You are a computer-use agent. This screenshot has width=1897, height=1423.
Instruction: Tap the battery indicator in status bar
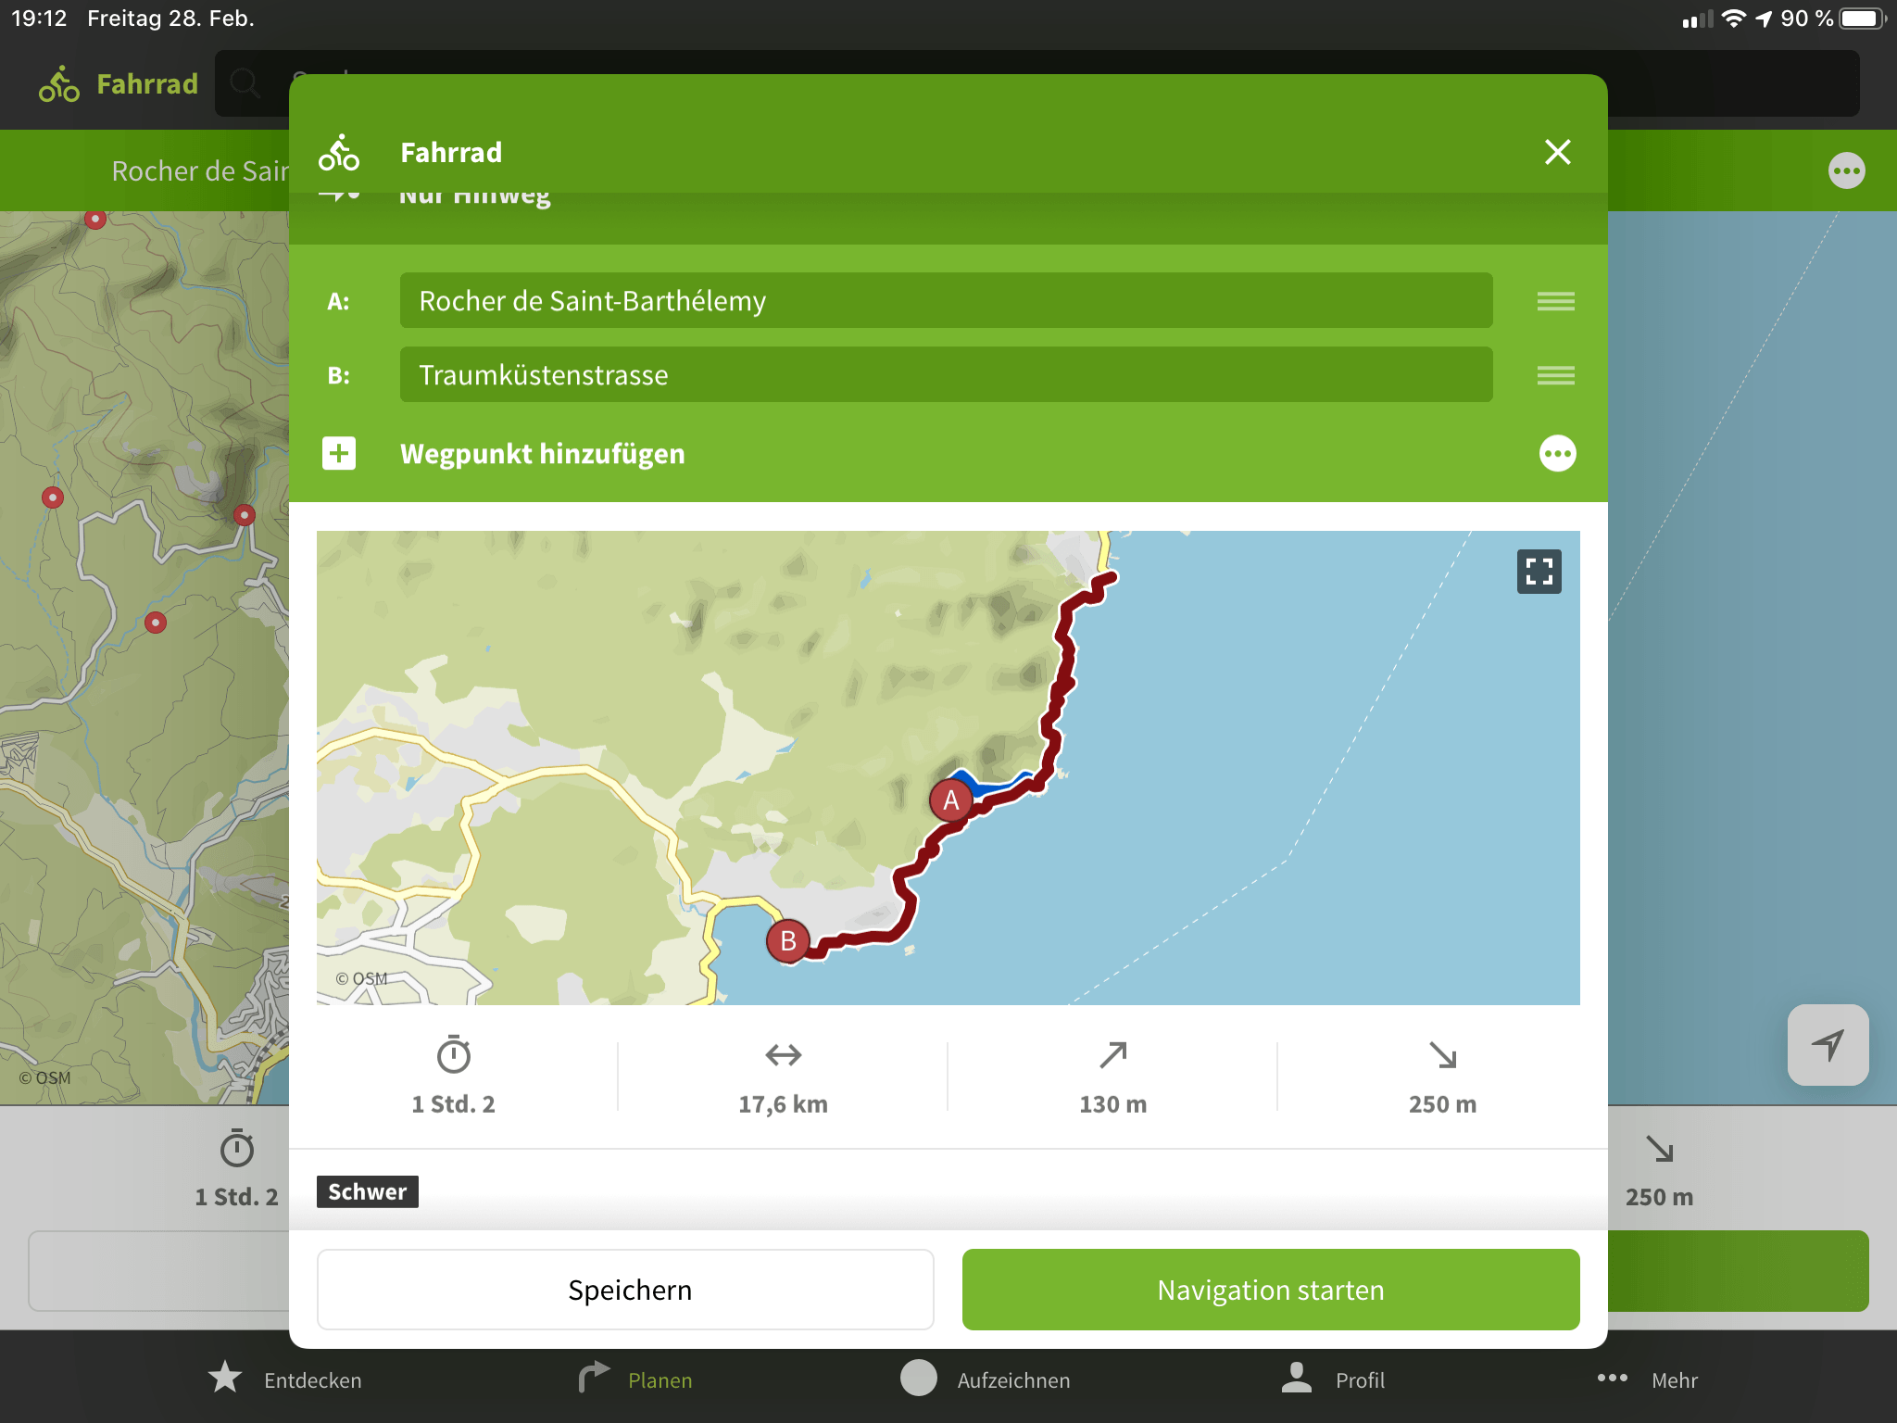(1863, 19)
